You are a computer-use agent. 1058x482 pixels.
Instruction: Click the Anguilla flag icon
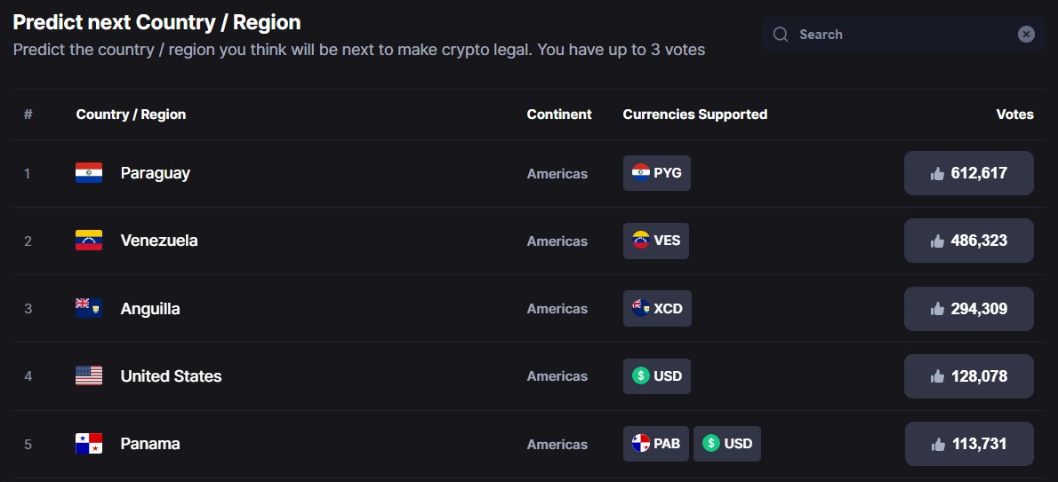(89, 308)
